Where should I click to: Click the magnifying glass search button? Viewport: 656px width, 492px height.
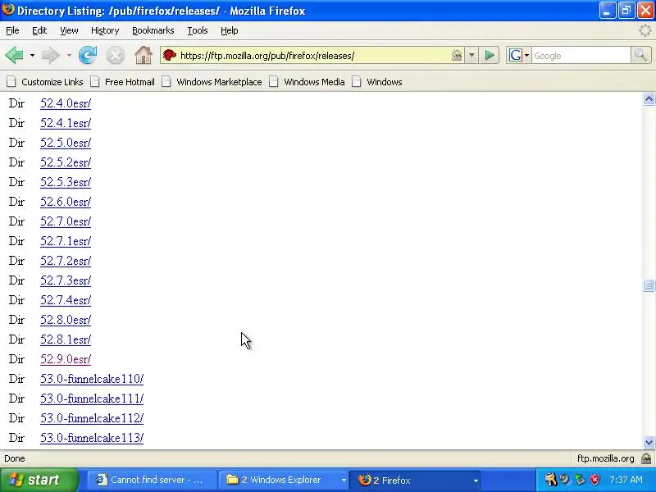[640, 55]
